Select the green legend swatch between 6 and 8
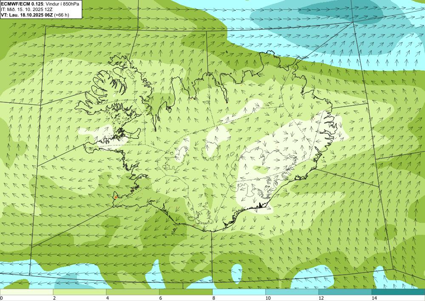Image resolution: width=425 pixels, height=301 pixels. (186, 292)
